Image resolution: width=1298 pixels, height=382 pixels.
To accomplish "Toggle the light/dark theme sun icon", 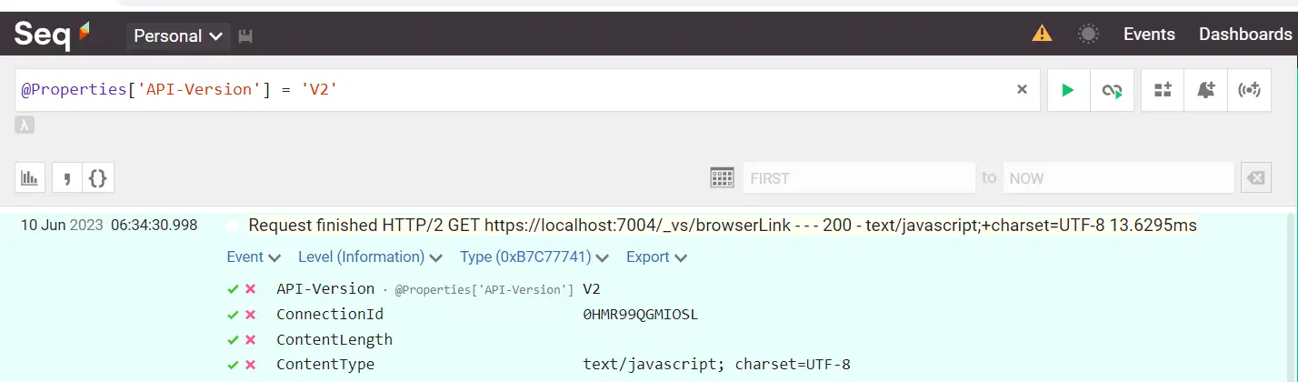I will pos(1088,35).
